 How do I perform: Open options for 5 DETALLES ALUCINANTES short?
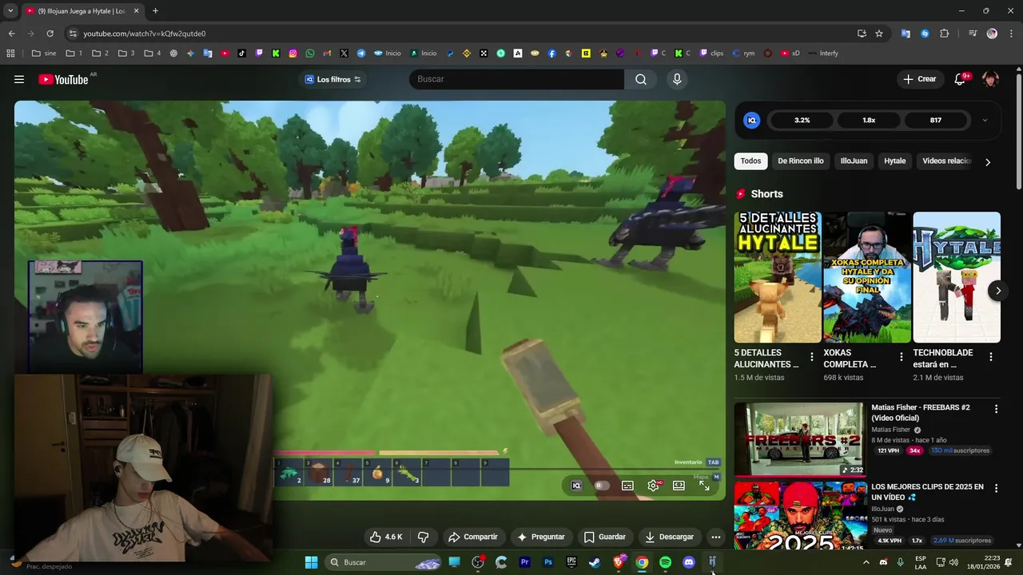[x=812, y=357]
